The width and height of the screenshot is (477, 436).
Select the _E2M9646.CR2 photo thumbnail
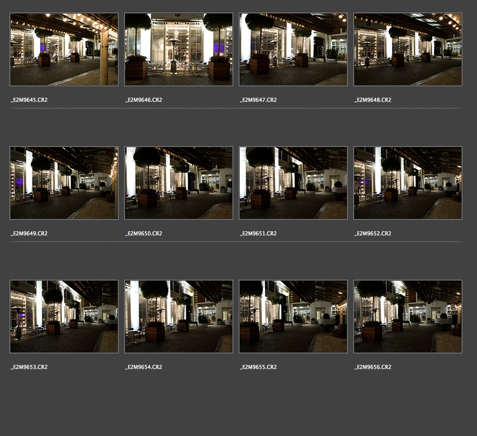(179, 49)
